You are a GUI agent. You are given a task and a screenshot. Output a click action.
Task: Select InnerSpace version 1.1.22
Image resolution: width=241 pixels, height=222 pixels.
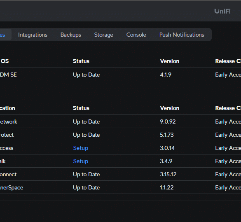[167, 187]
